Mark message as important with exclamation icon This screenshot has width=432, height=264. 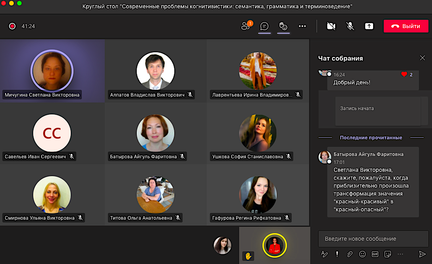337,254
